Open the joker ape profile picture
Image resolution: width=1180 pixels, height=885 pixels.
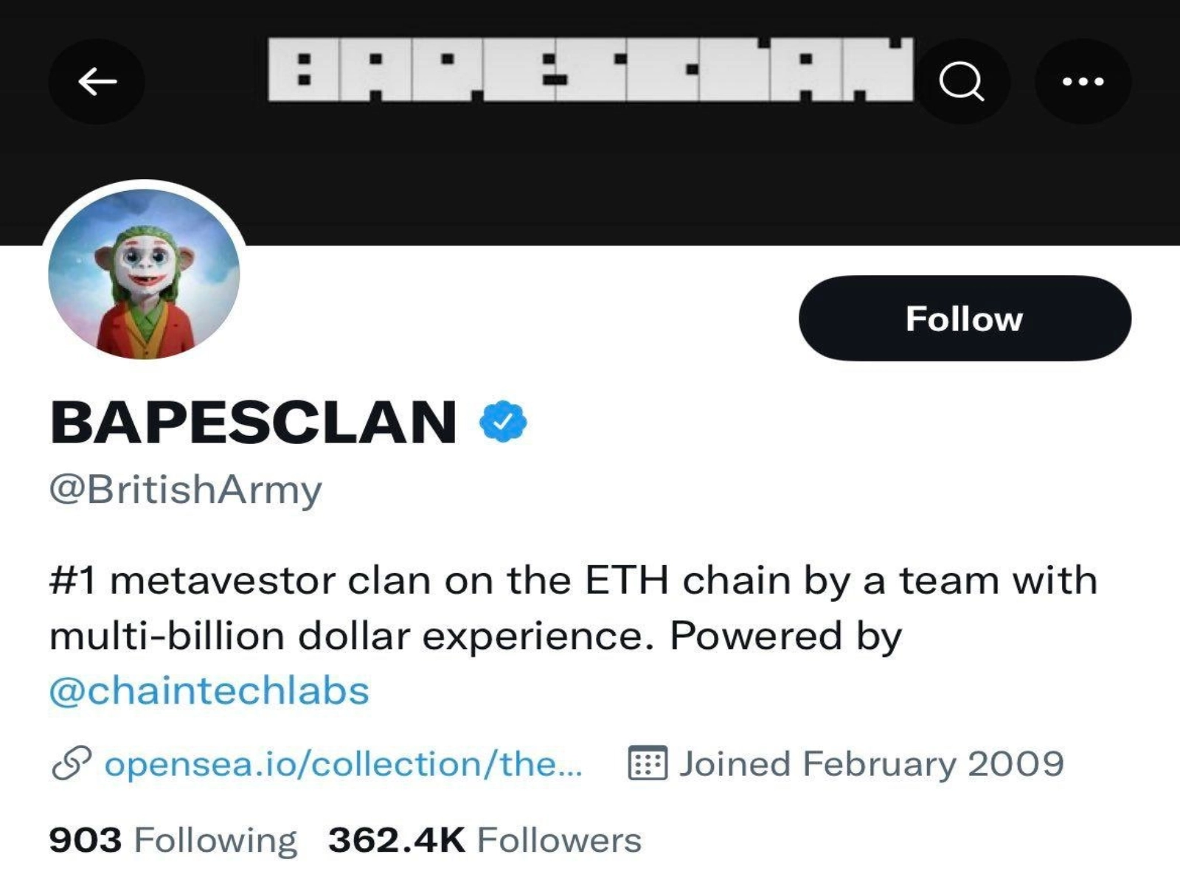click(145, 274)
